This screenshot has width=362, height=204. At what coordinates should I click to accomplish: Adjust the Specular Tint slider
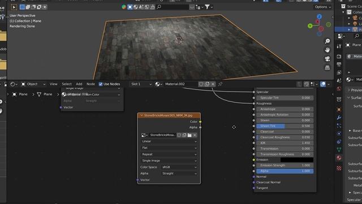pos(285,98)
